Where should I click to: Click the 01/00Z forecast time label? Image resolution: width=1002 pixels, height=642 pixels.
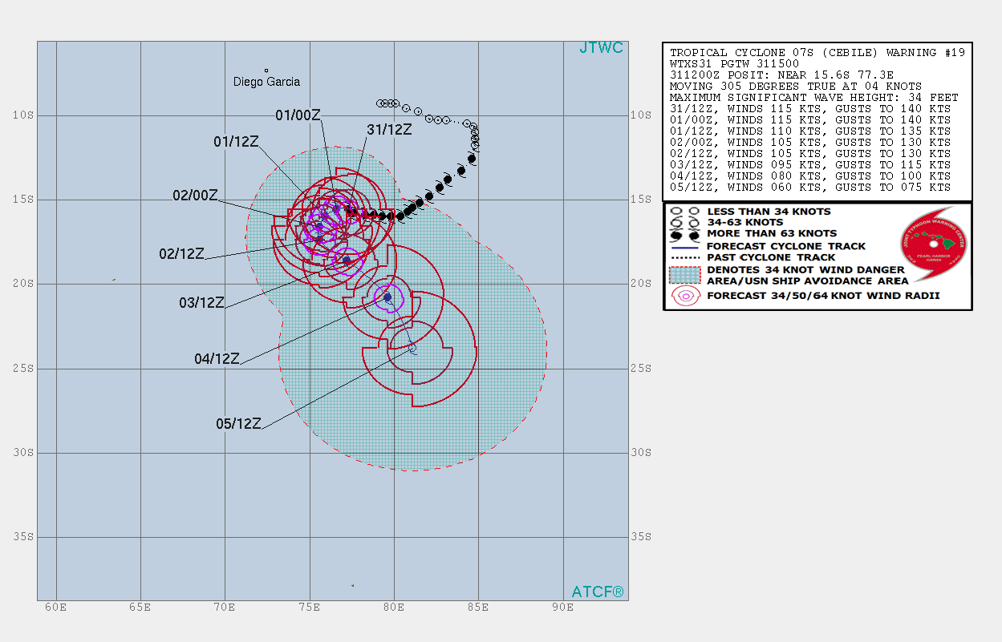(x=298, y=115)
